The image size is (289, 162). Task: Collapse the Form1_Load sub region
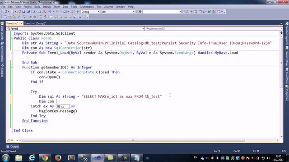click(x=12, y=53)
